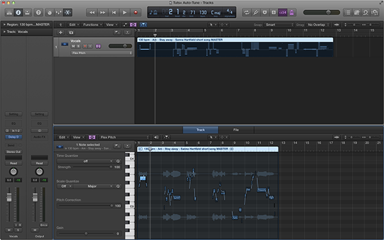Toggle the purple Count-in 1234 button
The height and width of the screenshot is (240, 384).
283,13
